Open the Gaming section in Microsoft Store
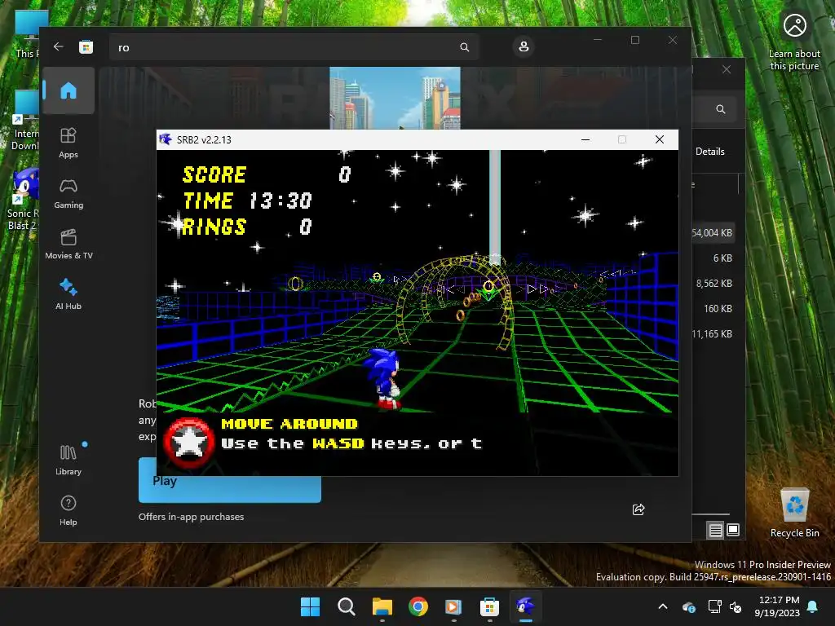835x626 pixels. point(68,193)
